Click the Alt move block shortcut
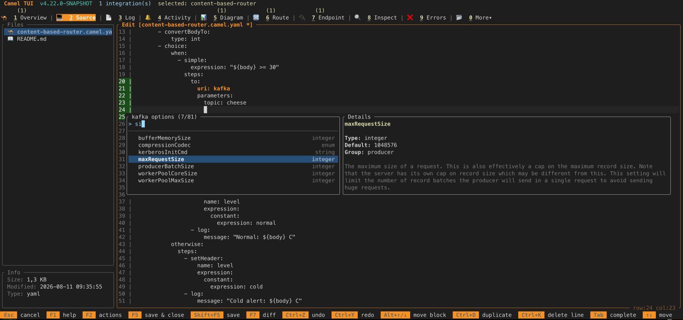This screenshot has height=320, width=683. (414, 315)
